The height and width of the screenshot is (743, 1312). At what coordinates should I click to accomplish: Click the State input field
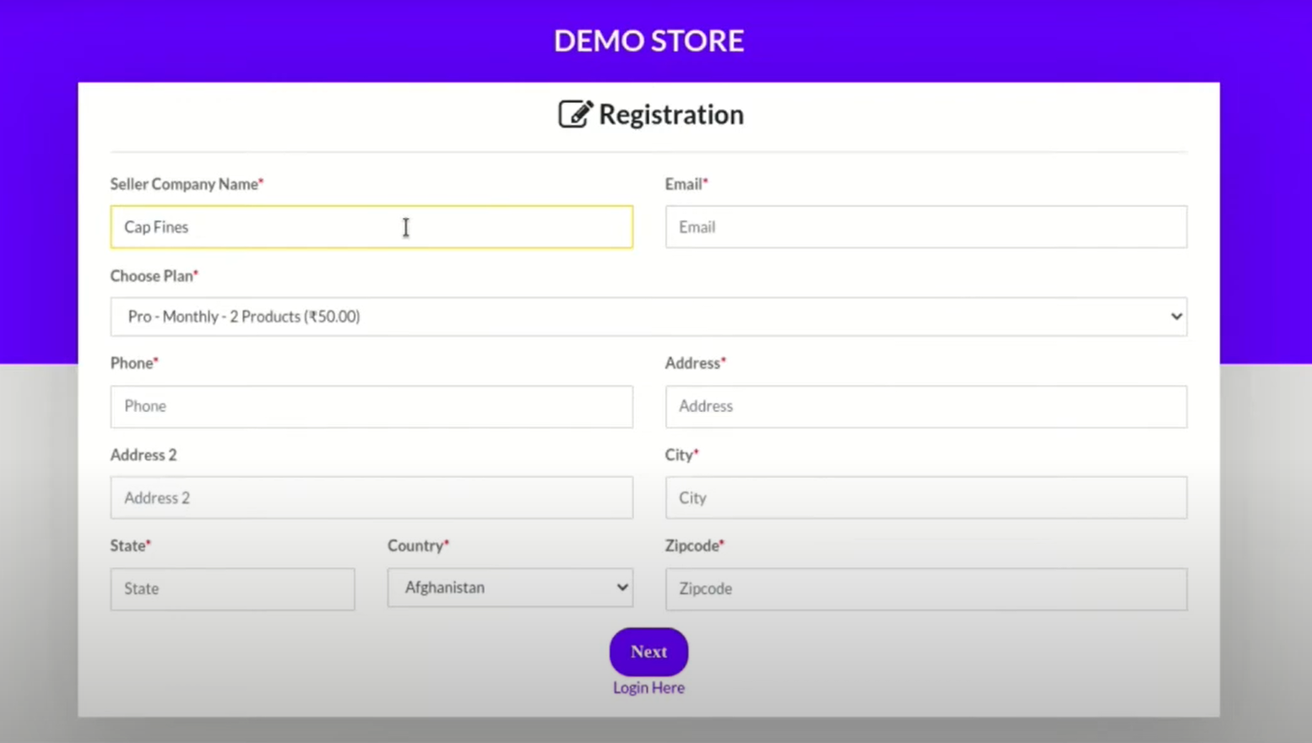coord(232,588)
